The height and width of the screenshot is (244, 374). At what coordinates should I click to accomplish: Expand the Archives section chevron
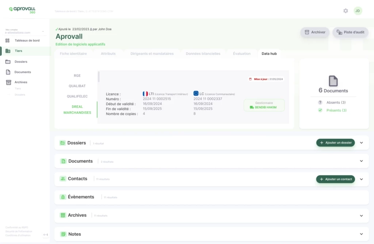pos(361,216)
